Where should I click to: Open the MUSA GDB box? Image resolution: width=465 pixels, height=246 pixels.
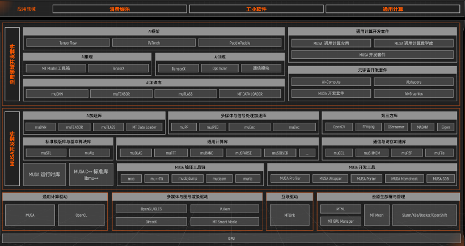click(441, 179)
